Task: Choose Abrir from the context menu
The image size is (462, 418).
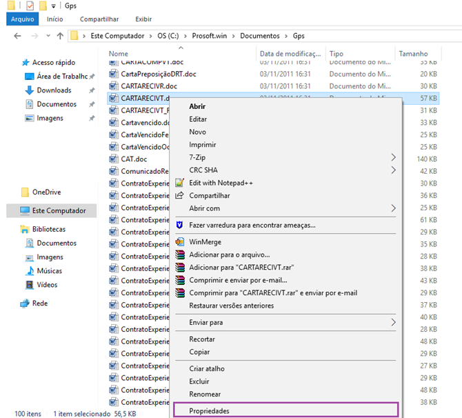Action: [197, 106]
